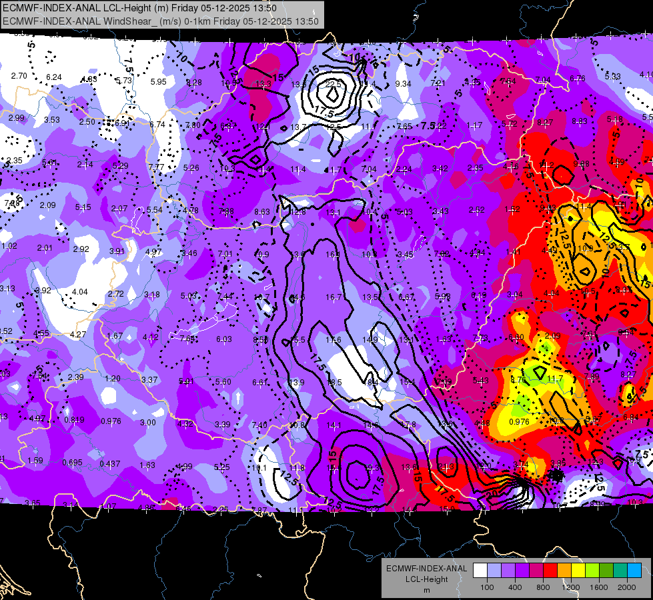Click the legend unit label 'm'

pos(427,591)
